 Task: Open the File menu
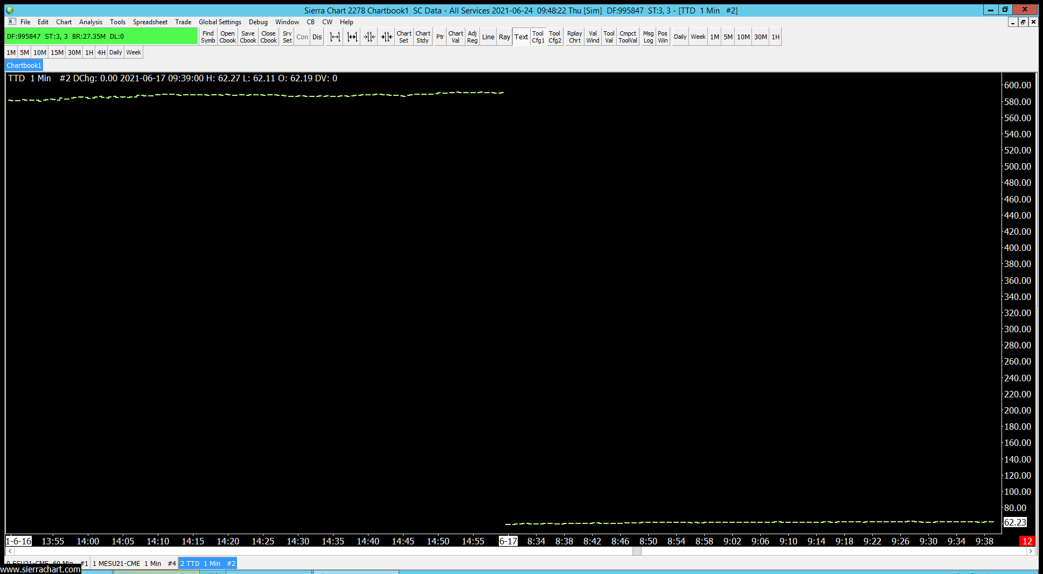coord(25,22)
